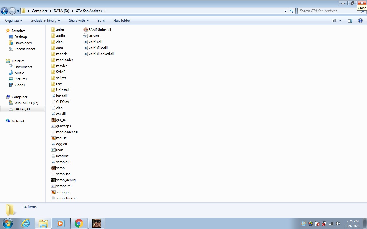Viewport: 367px width, 229px height.
Task: Click GTA San Andreas in address breadcrumb
Action: 89,11
